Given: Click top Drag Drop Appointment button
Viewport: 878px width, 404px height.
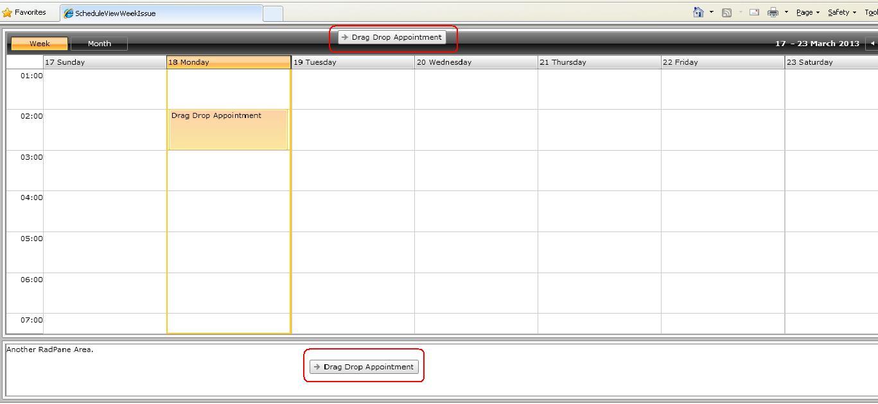Looking at the screenshot, I should [392, 37].
